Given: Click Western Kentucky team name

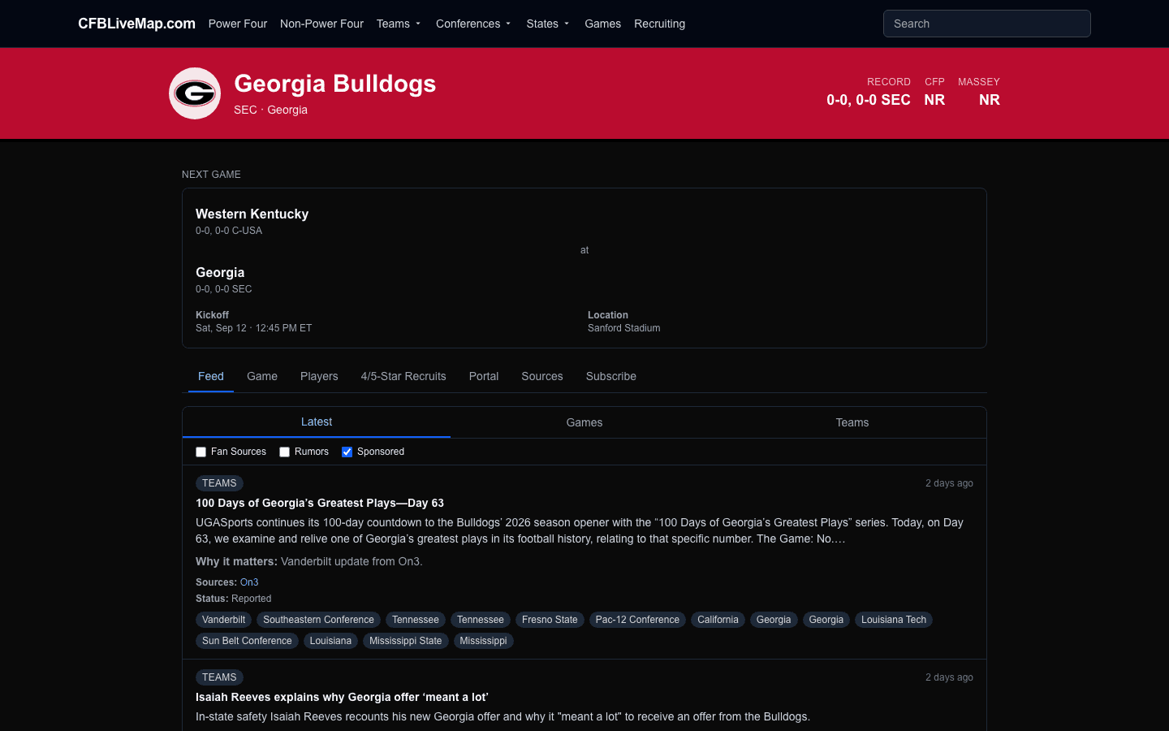Looking at the screenshot, I should [x=252, y=214].
